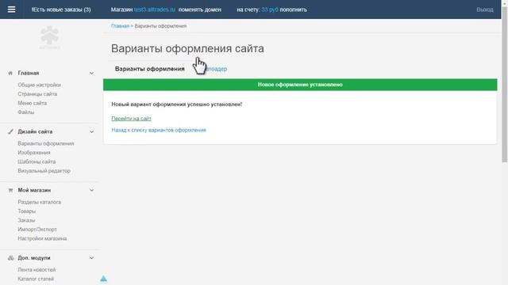Viewport: 508px width, 285px height.
Task: Collapse the Главная section chevron
Action: pos(92,74)
